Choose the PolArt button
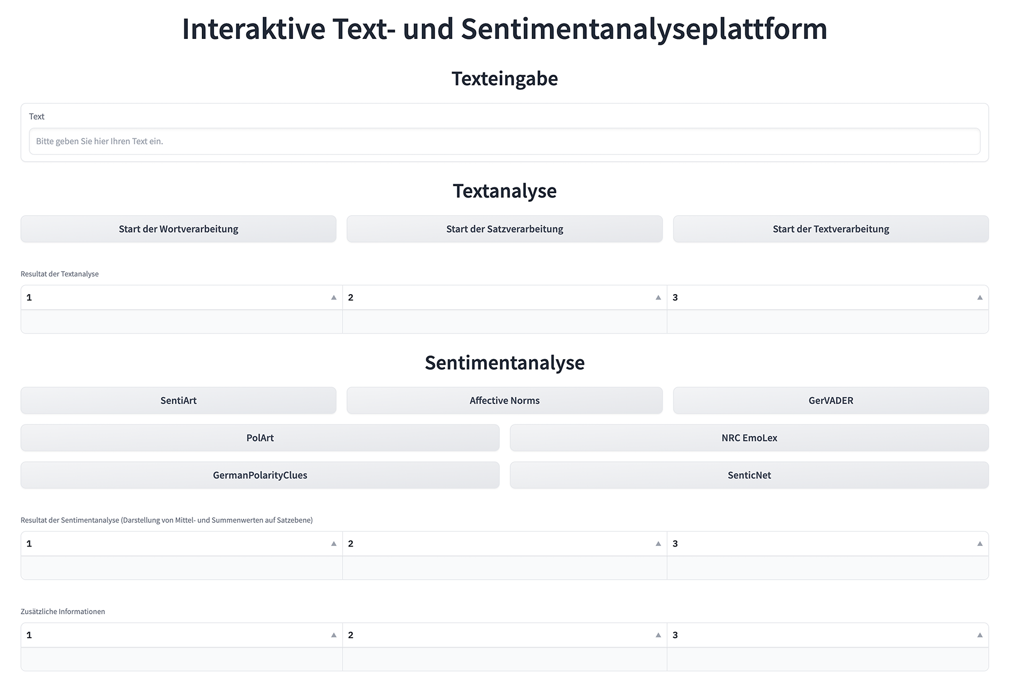 260,438
